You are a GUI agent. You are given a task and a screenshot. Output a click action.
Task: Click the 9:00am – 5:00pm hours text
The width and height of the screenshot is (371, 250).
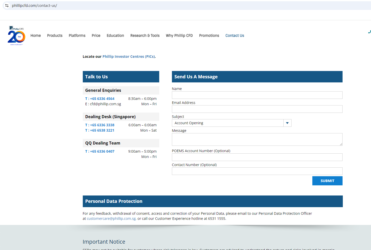tap(142, 151)
